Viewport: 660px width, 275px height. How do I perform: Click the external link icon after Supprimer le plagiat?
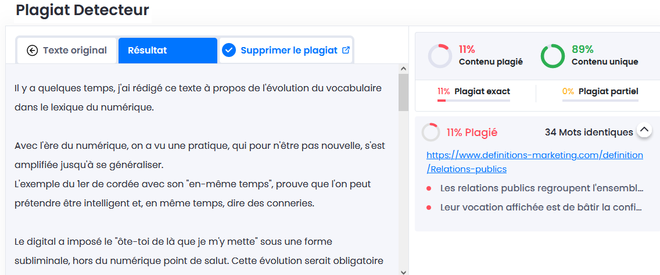pyautogui.click(x=346, y=50)
